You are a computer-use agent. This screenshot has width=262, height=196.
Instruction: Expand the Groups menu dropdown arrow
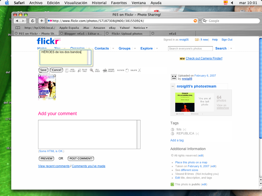[135, 48]
